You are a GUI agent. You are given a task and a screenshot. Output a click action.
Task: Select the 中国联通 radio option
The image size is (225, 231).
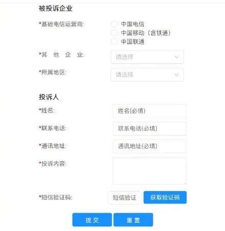point(114,41)
